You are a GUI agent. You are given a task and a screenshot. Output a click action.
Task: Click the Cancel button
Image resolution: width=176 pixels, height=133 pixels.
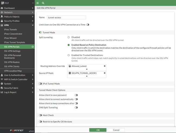(x=116, y=130)
